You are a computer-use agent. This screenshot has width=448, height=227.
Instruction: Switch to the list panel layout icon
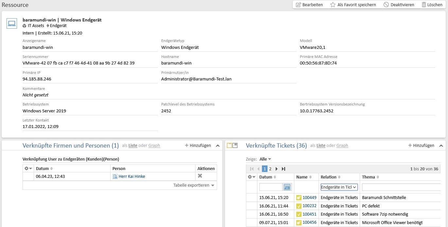coord(235,146)
